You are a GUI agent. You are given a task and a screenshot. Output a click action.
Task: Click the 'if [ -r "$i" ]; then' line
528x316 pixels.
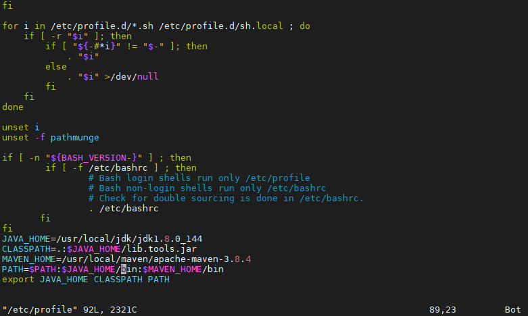pos(78,36)
